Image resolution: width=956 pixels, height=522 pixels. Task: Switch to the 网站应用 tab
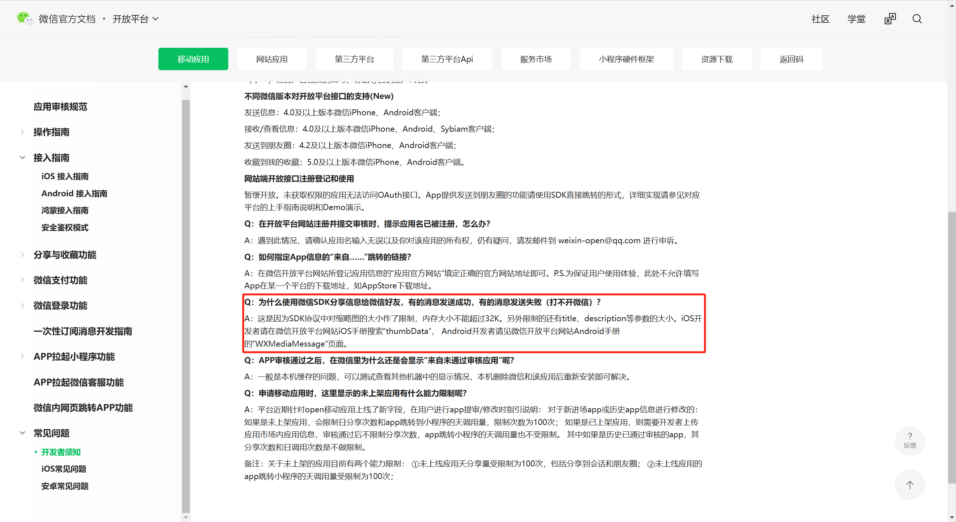pyautogui.click(x=272, y=59)
